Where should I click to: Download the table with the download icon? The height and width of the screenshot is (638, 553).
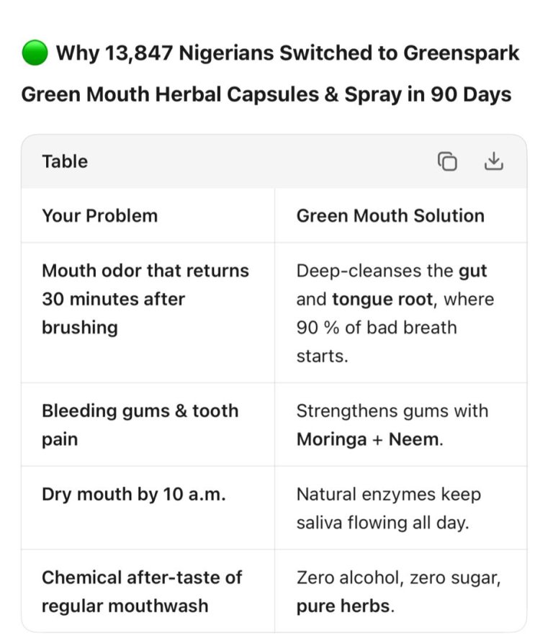point(493,161)
